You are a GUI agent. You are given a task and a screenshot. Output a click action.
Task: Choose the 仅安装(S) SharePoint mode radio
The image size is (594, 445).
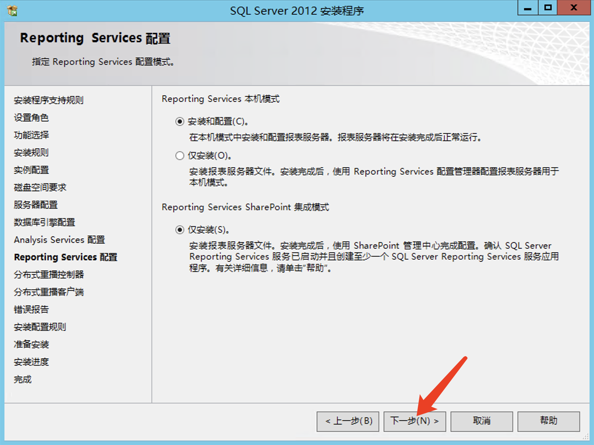click(180, 230)
